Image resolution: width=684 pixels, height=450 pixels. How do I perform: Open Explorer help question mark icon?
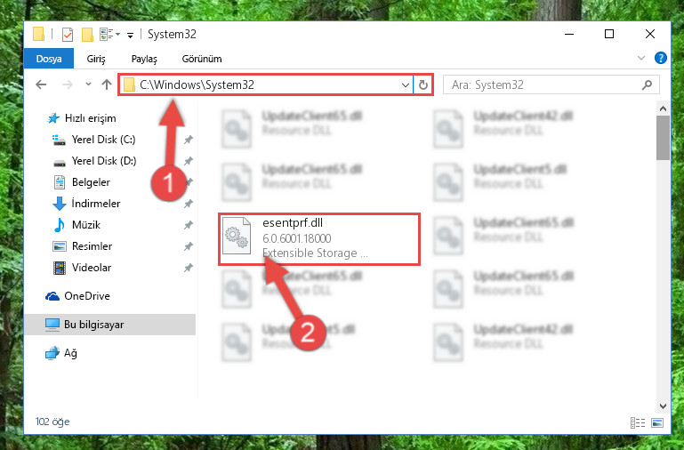[x=661, y=58]
